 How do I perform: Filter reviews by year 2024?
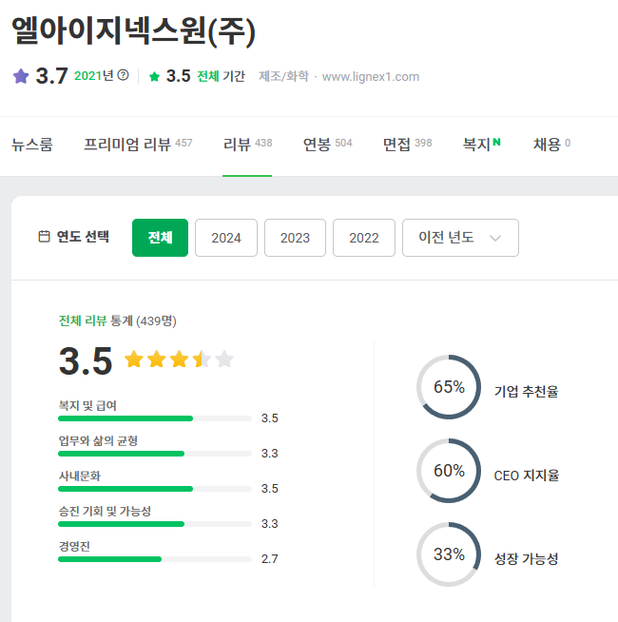click(226, 238)
